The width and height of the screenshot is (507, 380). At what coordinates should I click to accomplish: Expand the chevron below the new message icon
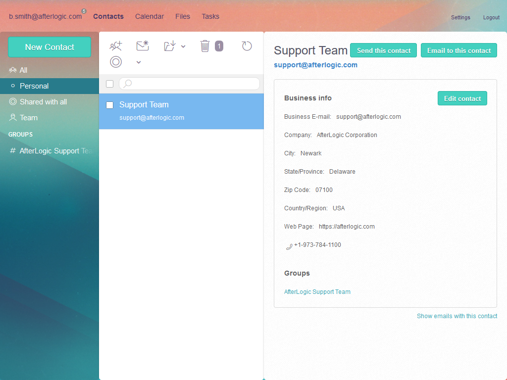coord(139,62)
